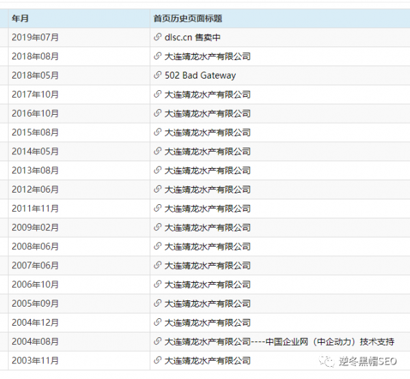Open 大连靖龙水产有限公司 title for 2017年10月

(x=208, y=94)
